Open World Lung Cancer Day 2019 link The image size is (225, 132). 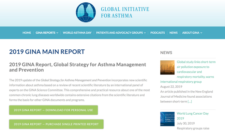193,116
